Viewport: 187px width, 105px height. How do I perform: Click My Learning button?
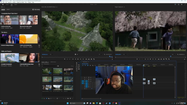coord(36,10)
